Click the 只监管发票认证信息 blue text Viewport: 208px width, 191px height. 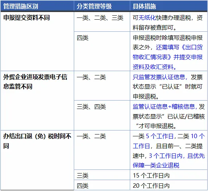(x=159, y=77)
